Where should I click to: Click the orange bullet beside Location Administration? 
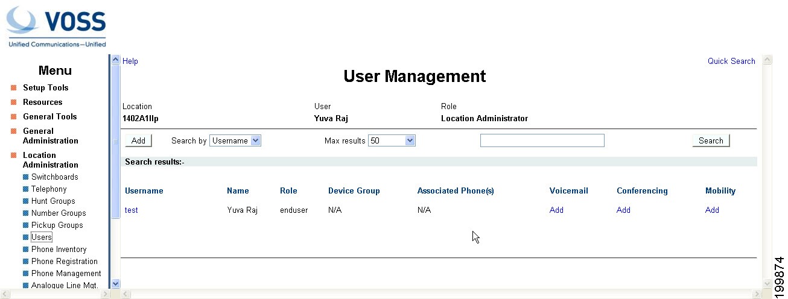point(13,156)
